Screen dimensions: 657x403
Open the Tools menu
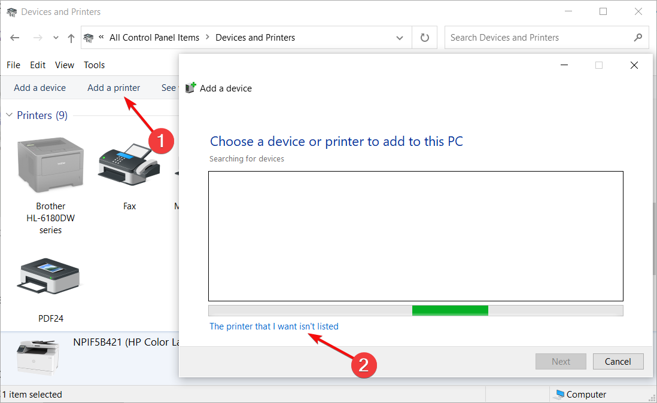pos(94,65)
